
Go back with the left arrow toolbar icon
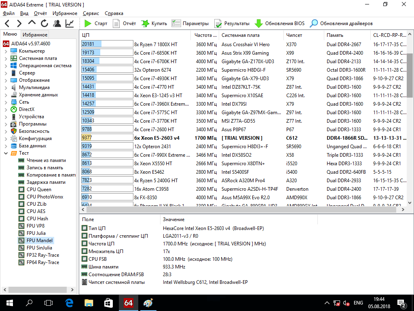7,23
